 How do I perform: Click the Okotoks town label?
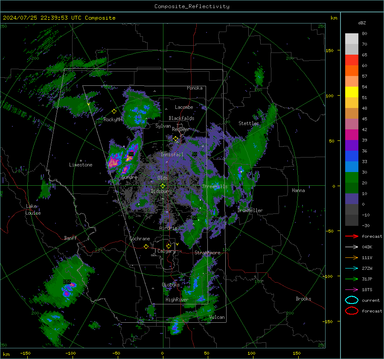[x=171, y=285]
